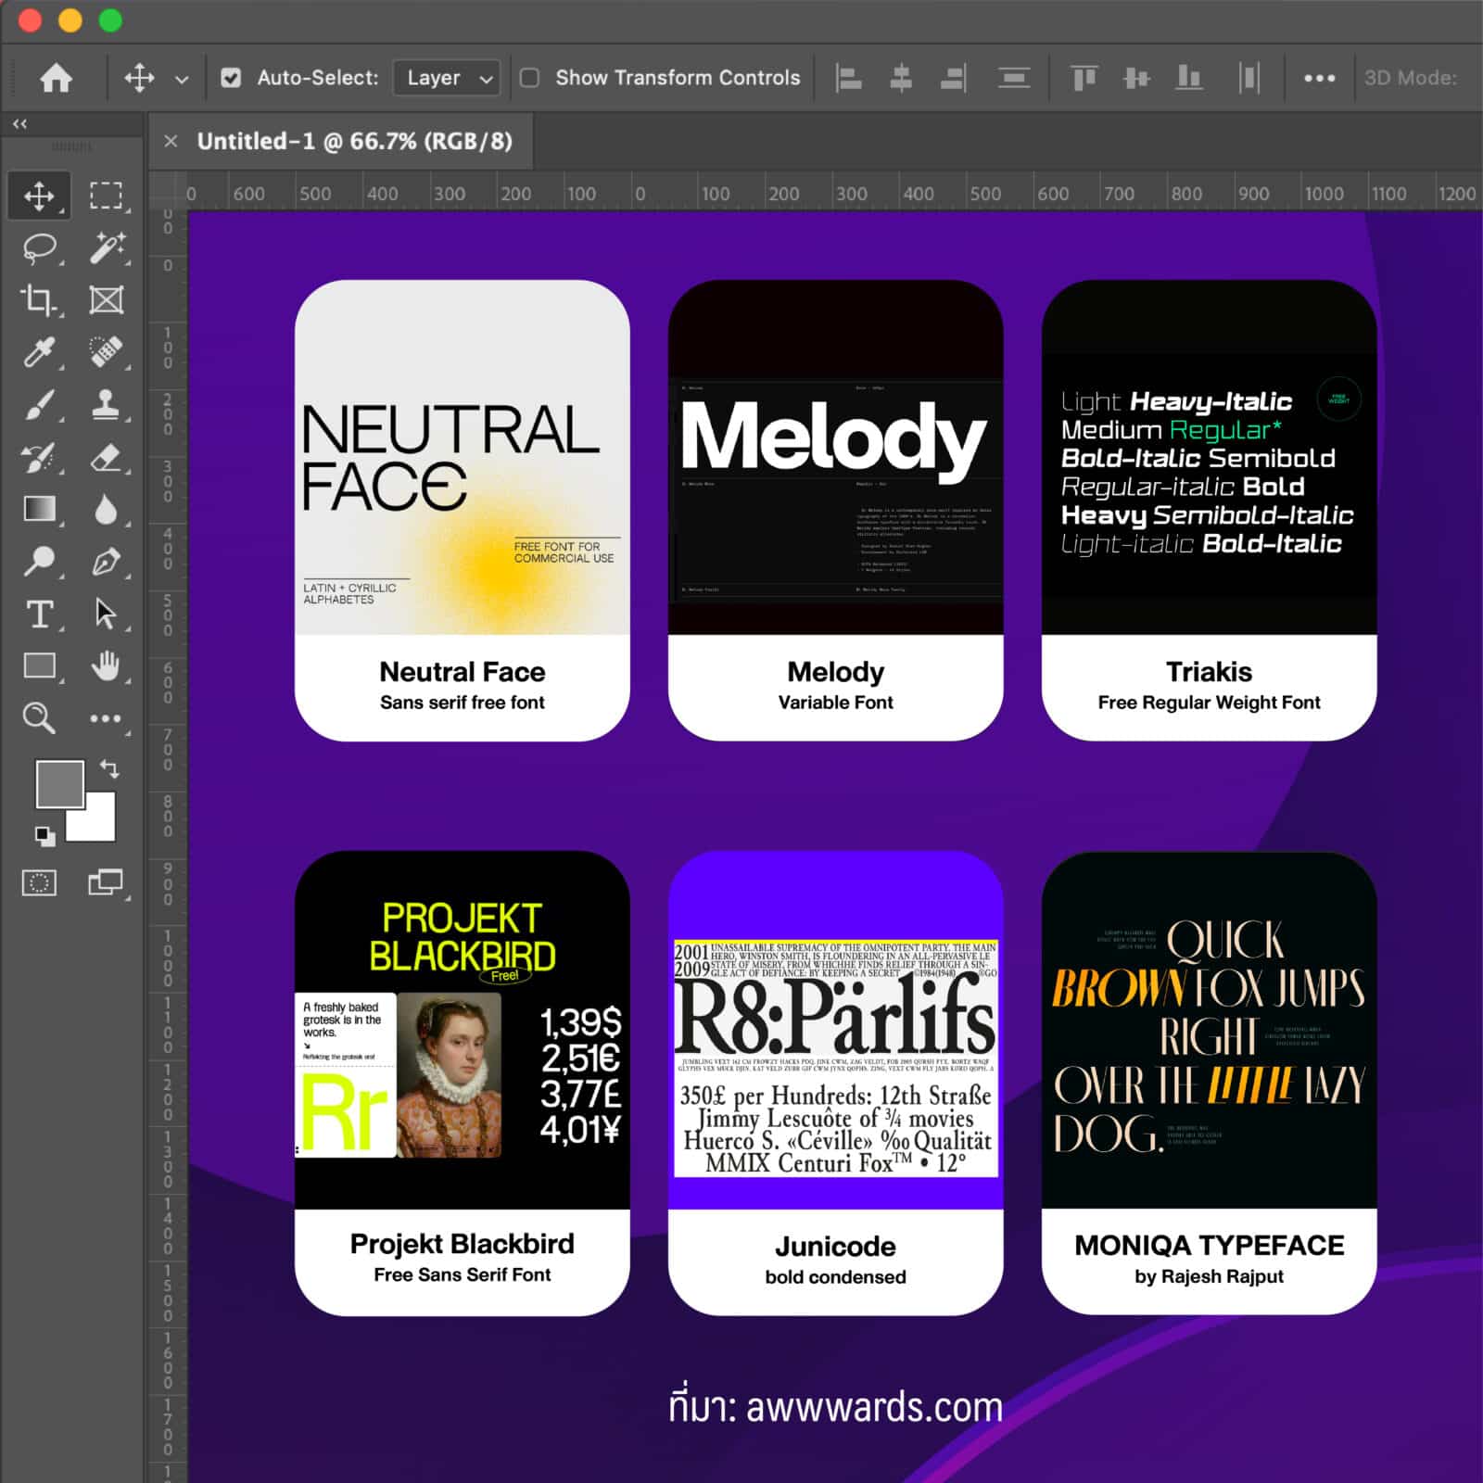Viewport: 1483px width, 1483px height.
Task: Click the Home button in options bar
Action: tap(56, 78)
